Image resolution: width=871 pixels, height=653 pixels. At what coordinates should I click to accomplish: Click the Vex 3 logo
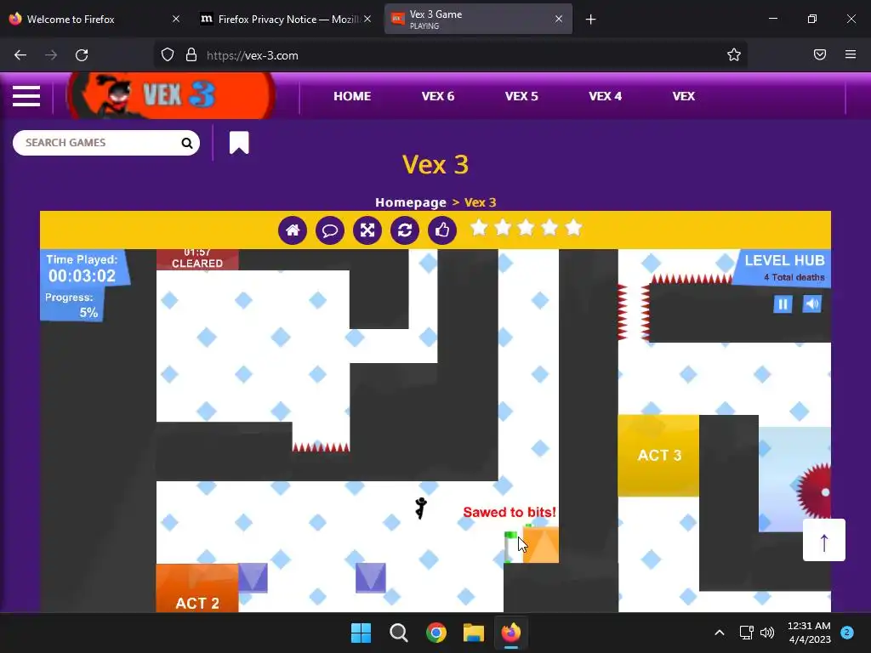pyautogui.click(x=170, y=95)
